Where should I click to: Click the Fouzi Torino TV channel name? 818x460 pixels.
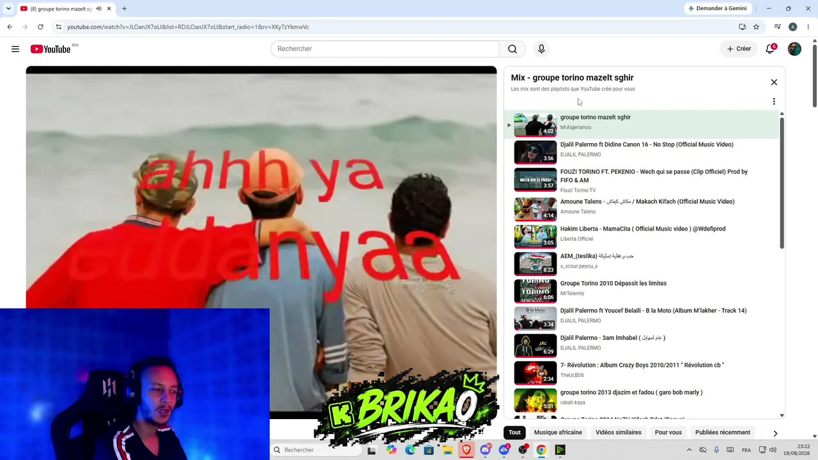tap(578, 190)
